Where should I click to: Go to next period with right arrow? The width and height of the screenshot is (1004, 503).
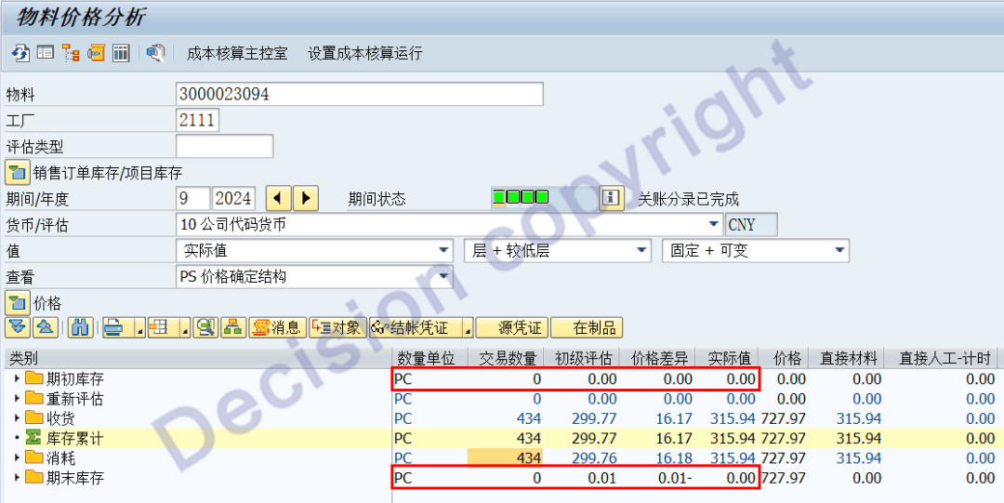point(305,198)
